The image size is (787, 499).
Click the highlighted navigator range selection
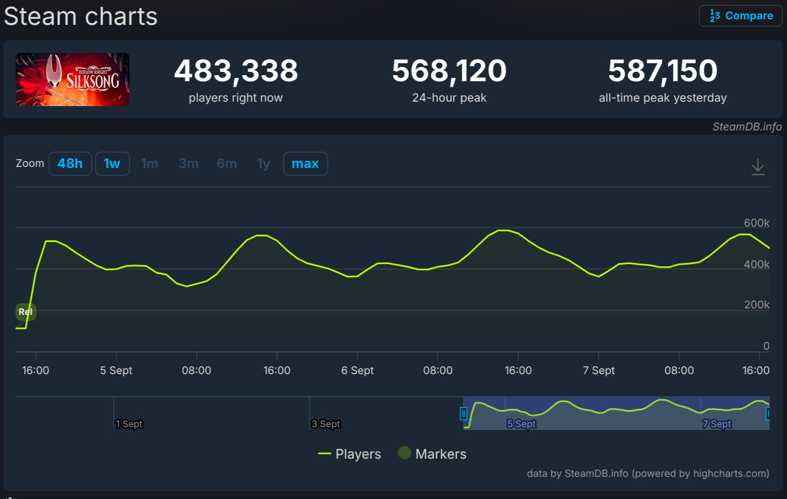[616, 413]
